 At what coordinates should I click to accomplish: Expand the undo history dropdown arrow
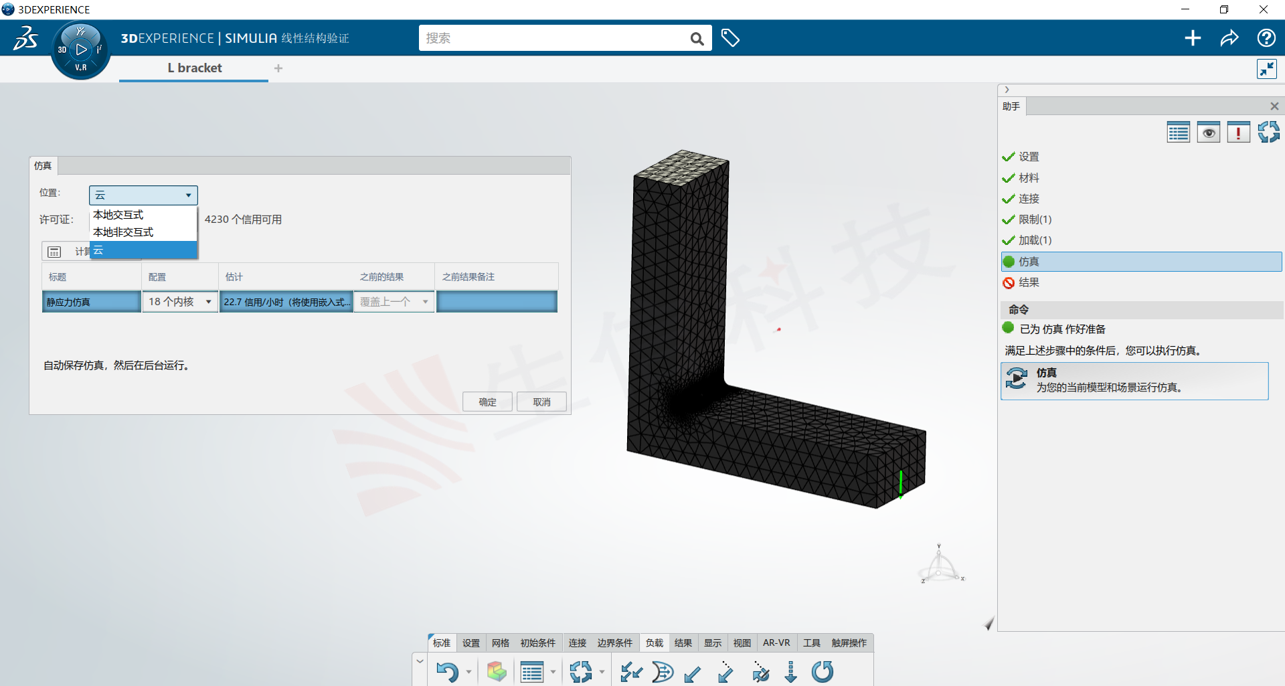click(468, 672)
